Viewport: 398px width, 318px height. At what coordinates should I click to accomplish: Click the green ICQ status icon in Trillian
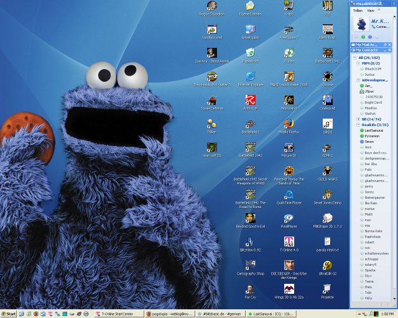(363, 37)
